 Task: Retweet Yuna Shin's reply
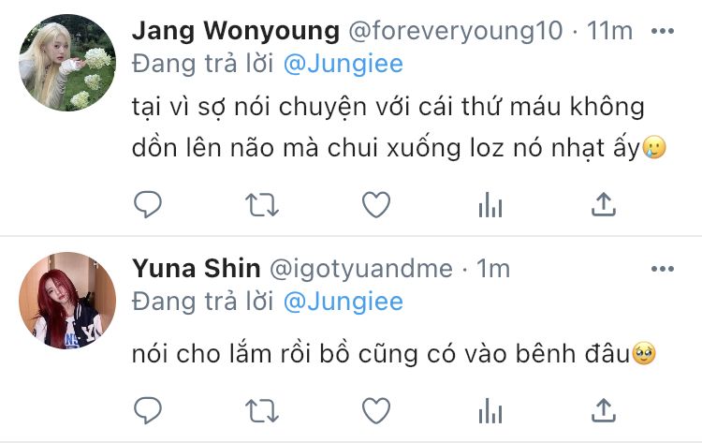[262, 411]
